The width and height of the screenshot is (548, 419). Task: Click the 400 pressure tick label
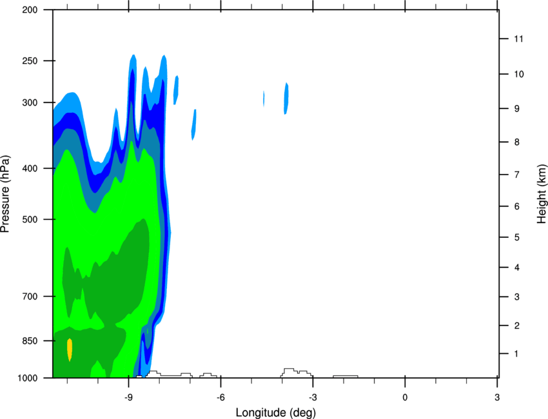coord(30,168)
